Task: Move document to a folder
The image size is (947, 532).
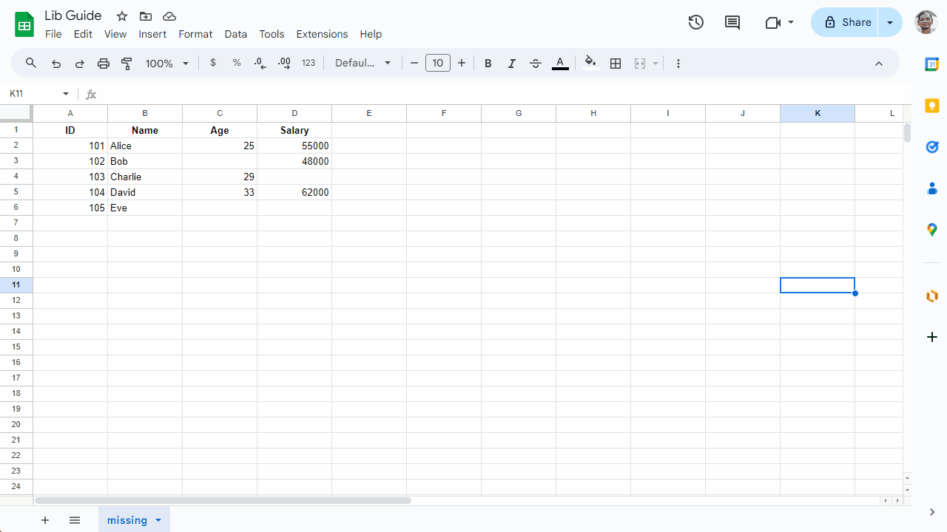Action: pyautogui.click(x=146, y=16)
